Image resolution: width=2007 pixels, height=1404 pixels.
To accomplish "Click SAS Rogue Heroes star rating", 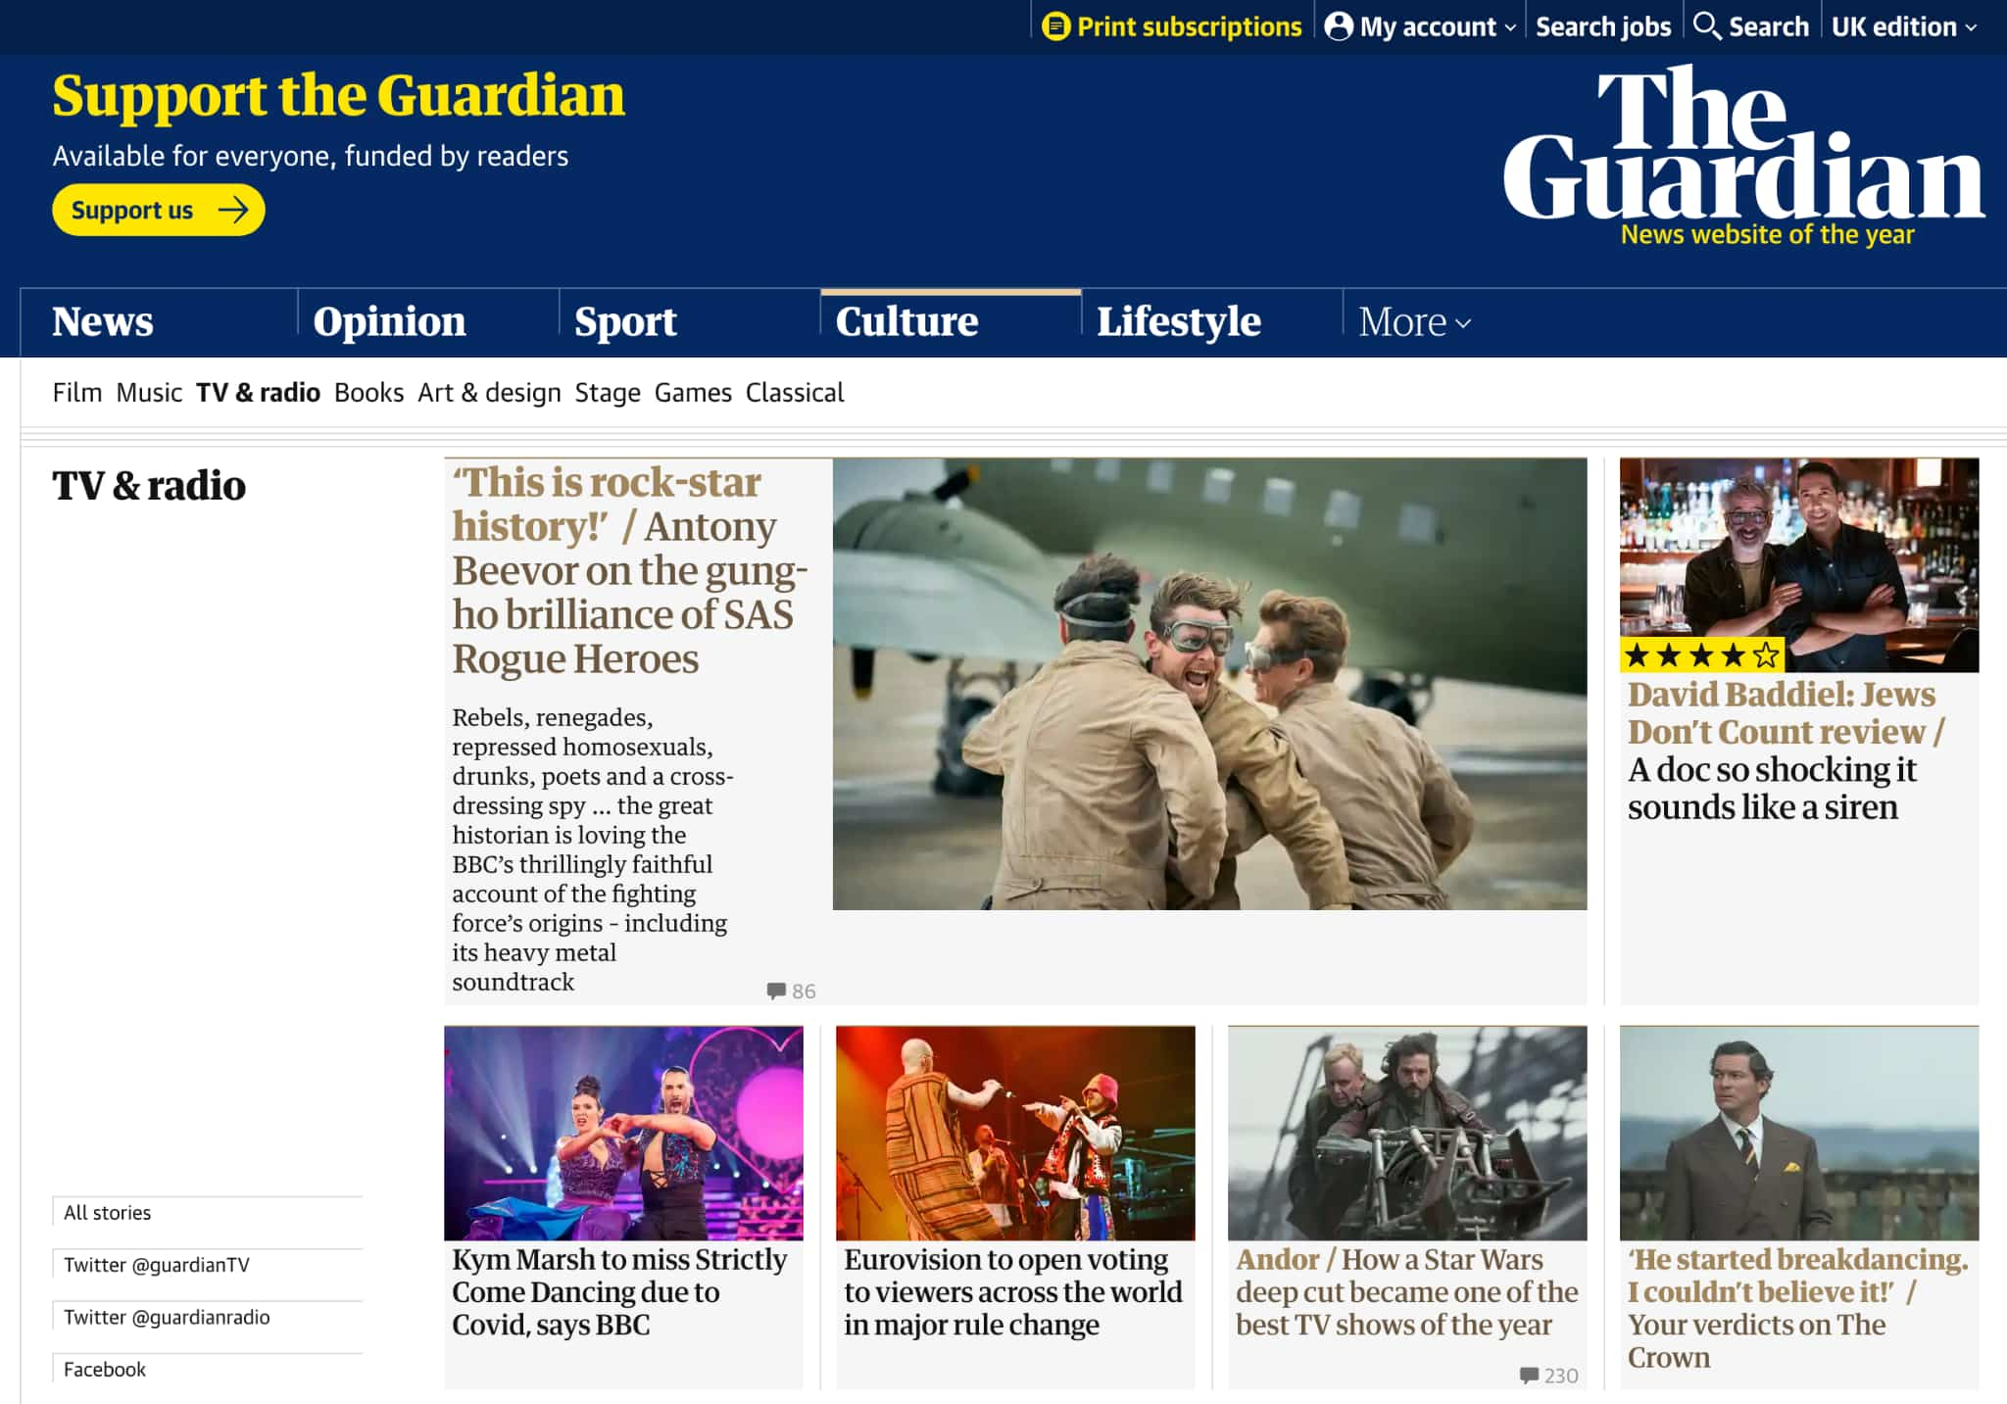I will click(1699, 657).
